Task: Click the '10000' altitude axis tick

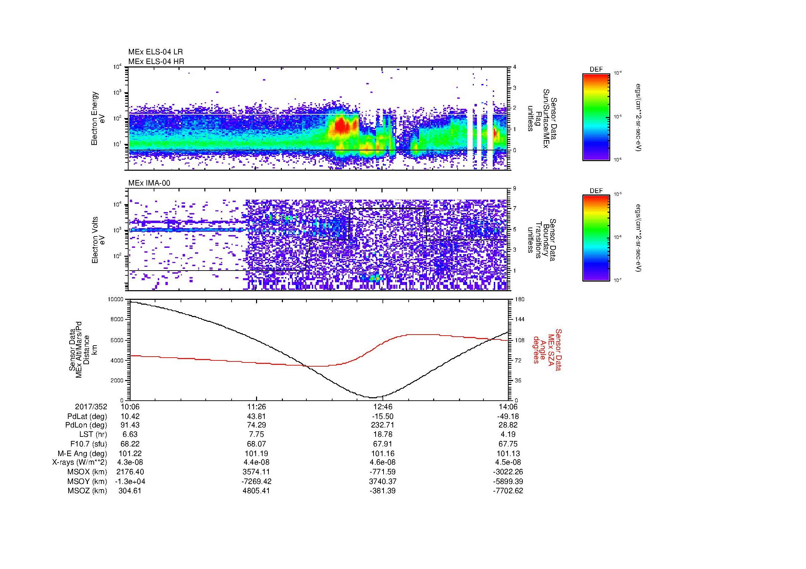Action: [x=116, y=299]
